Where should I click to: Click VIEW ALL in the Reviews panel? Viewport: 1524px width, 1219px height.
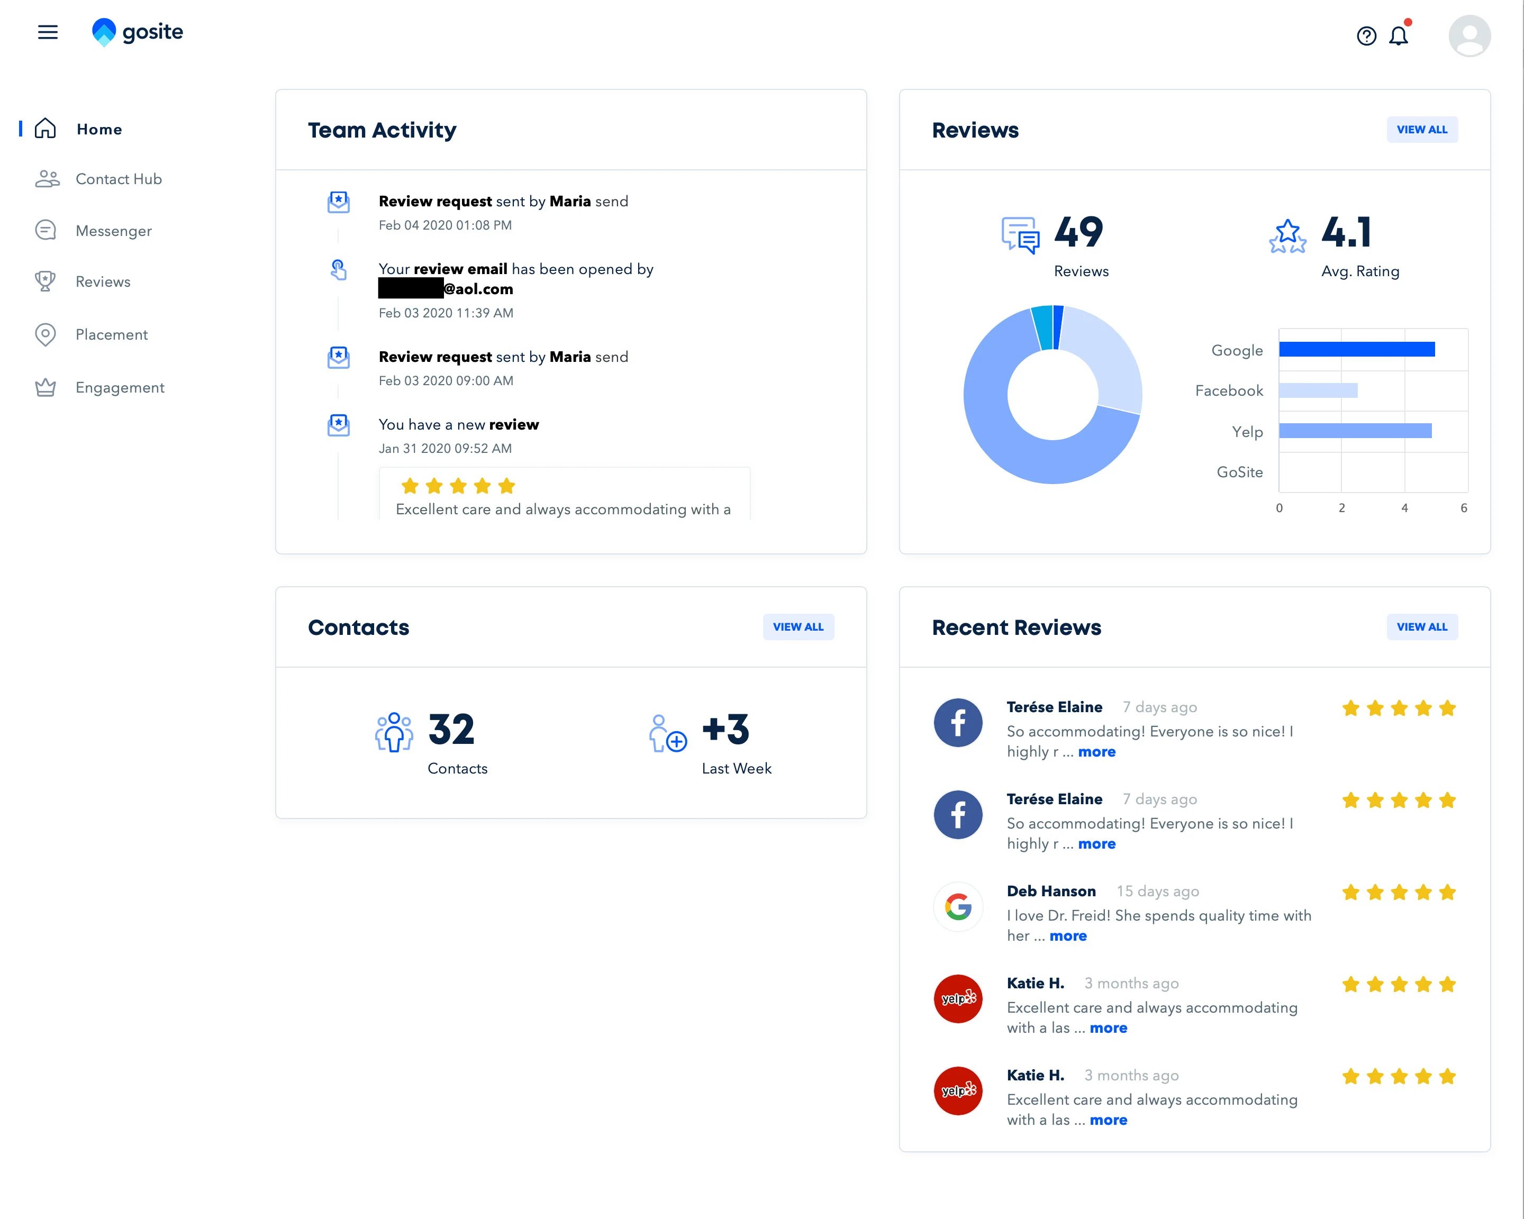tap(1422, 129)
